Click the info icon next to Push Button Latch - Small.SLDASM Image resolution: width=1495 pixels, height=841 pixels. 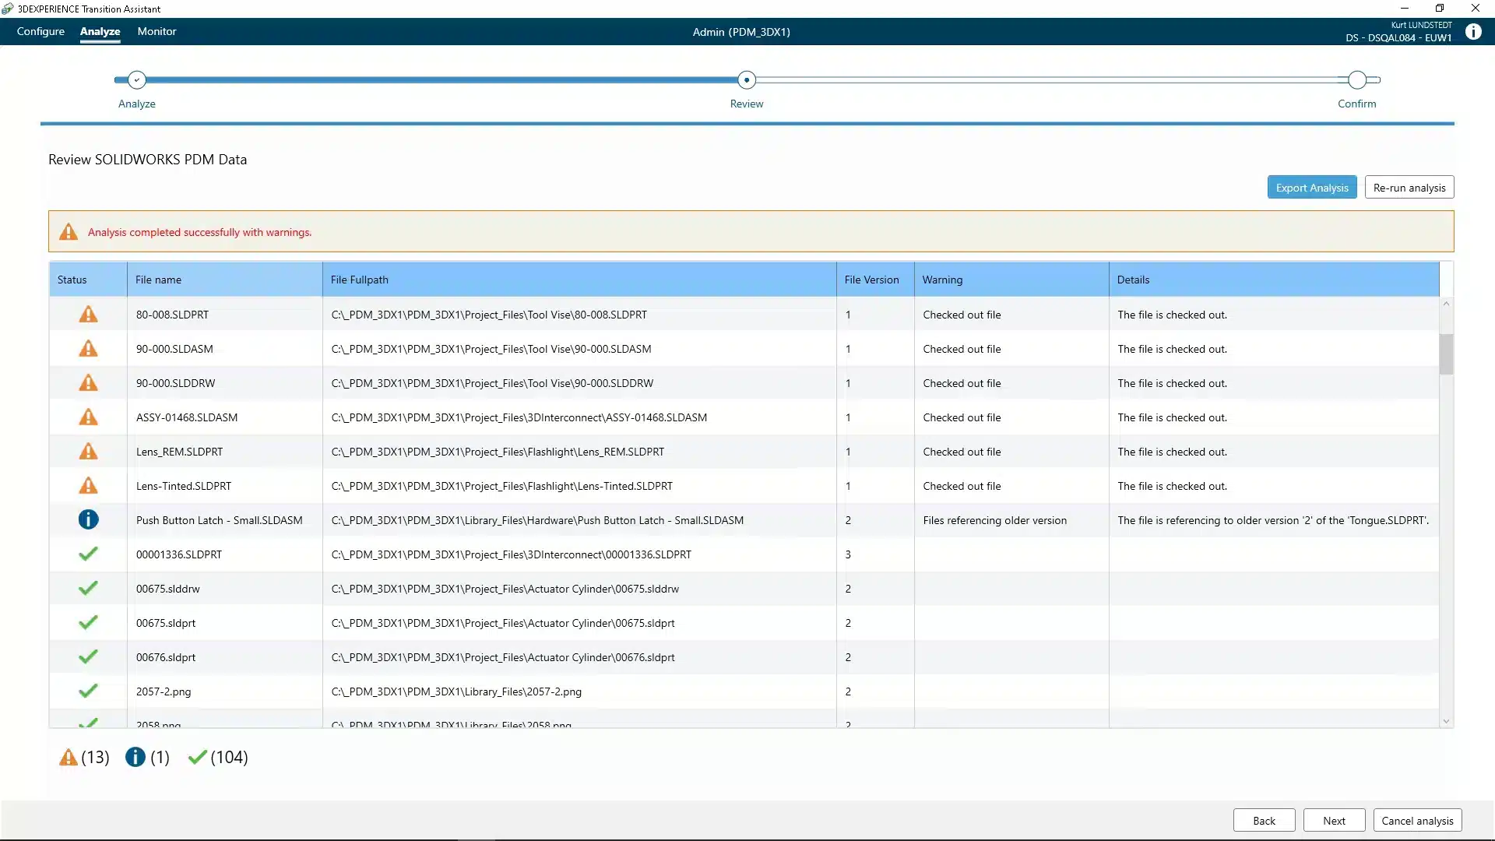pos(88,519)
